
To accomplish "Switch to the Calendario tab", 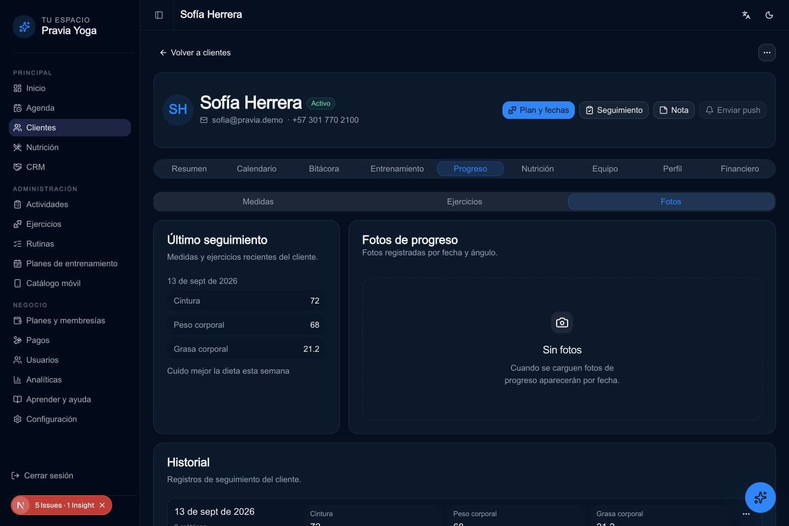I will tap(256, 169).
